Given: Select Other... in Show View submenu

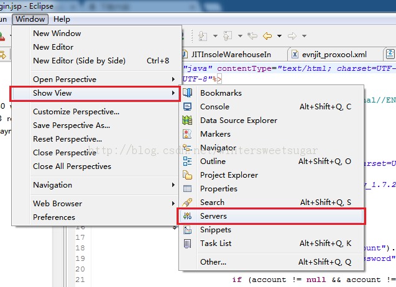Looking at the screenshot, I should 213,262.
